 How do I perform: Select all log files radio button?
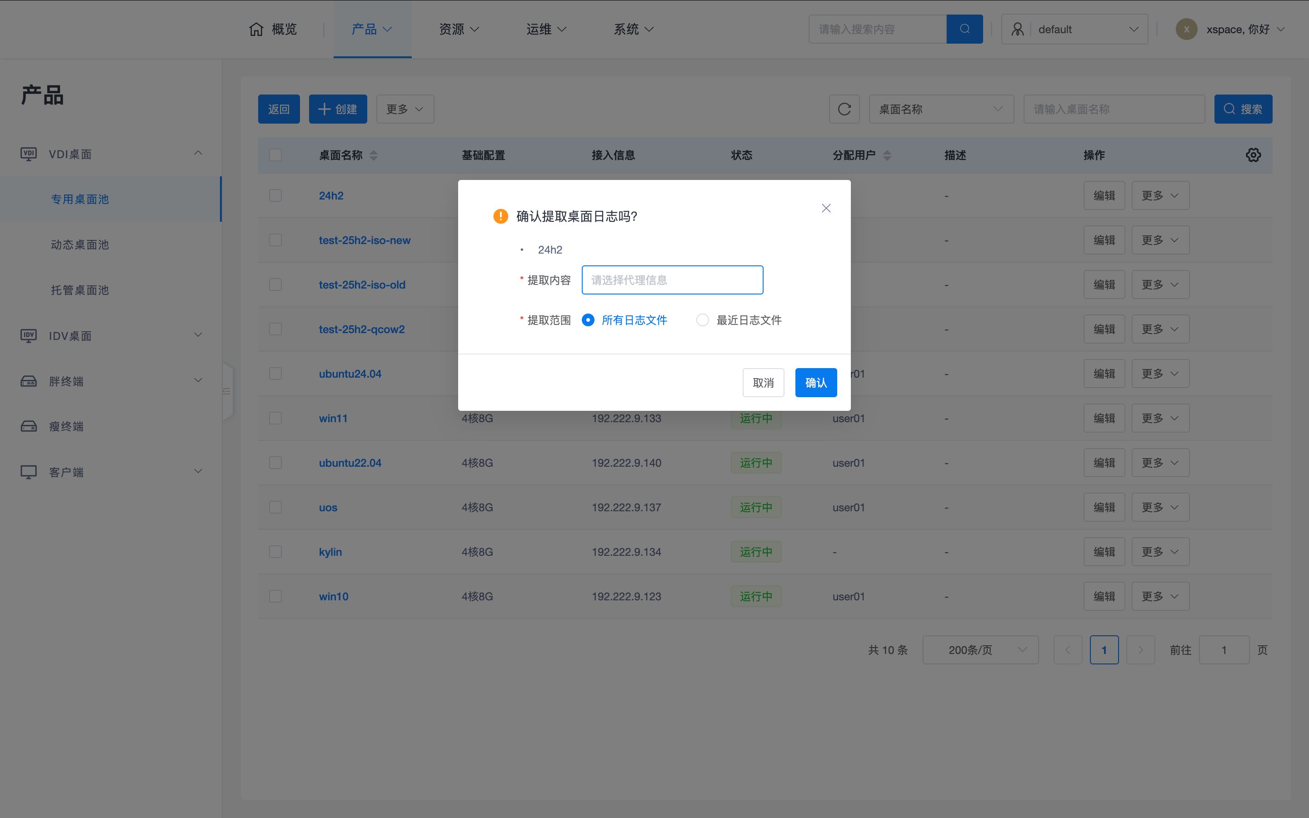(588, 320)
